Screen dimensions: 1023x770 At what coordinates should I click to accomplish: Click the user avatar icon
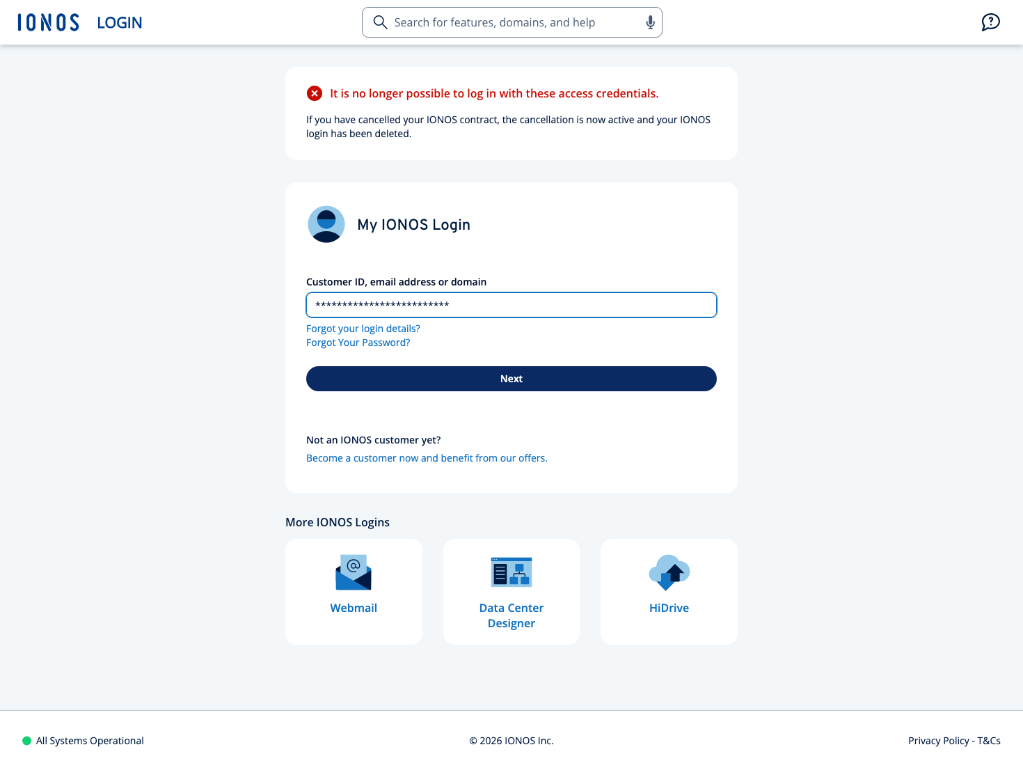point(326,224)
